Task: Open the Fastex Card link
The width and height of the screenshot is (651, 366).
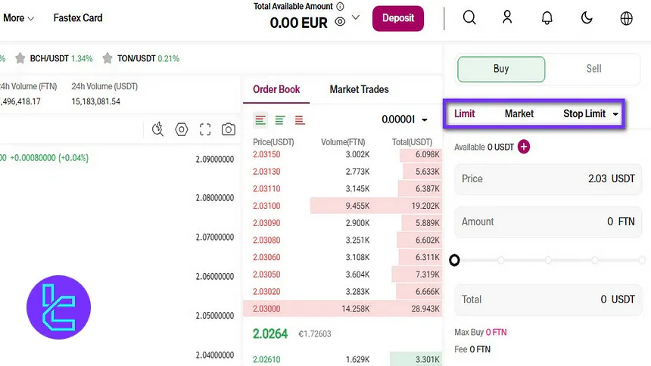Action: pos(78,18)
